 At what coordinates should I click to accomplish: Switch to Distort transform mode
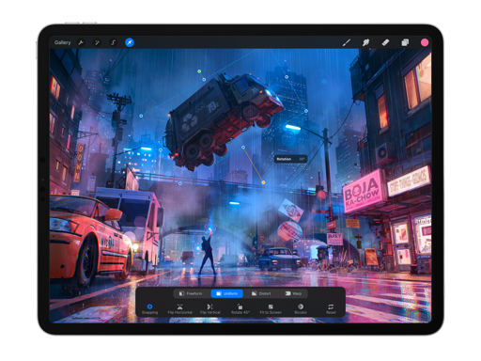click(261, 293)
